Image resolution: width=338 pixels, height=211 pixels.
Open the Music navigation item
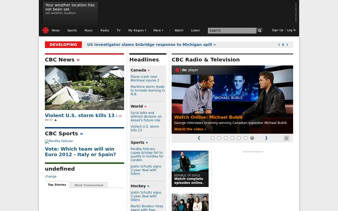tap(89, 30)
